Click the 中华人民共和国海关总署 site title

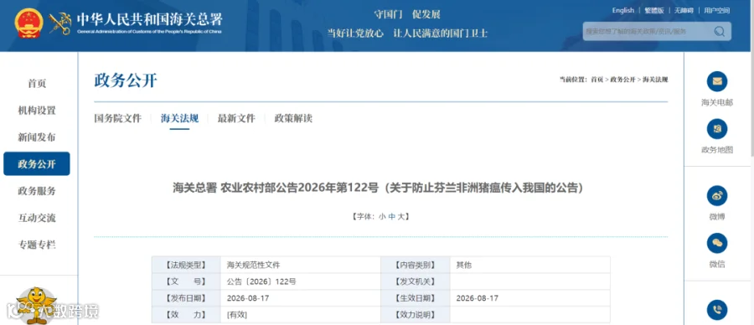[x=150, y=20]
